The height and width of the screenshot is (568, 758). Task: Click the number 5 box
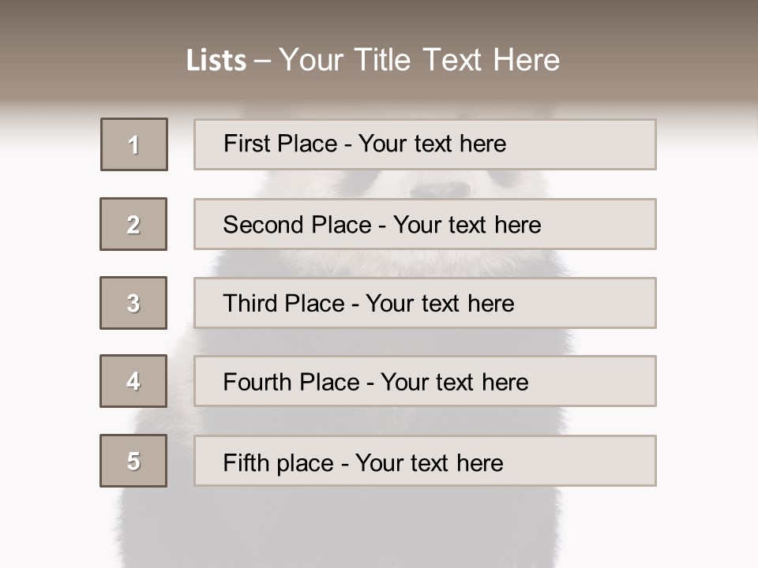[x=133, y=461]
